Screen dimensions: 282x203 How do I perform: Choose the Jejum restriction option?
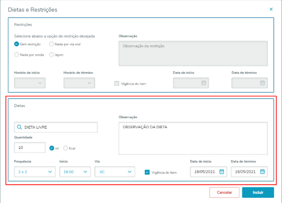pos(51,55)
